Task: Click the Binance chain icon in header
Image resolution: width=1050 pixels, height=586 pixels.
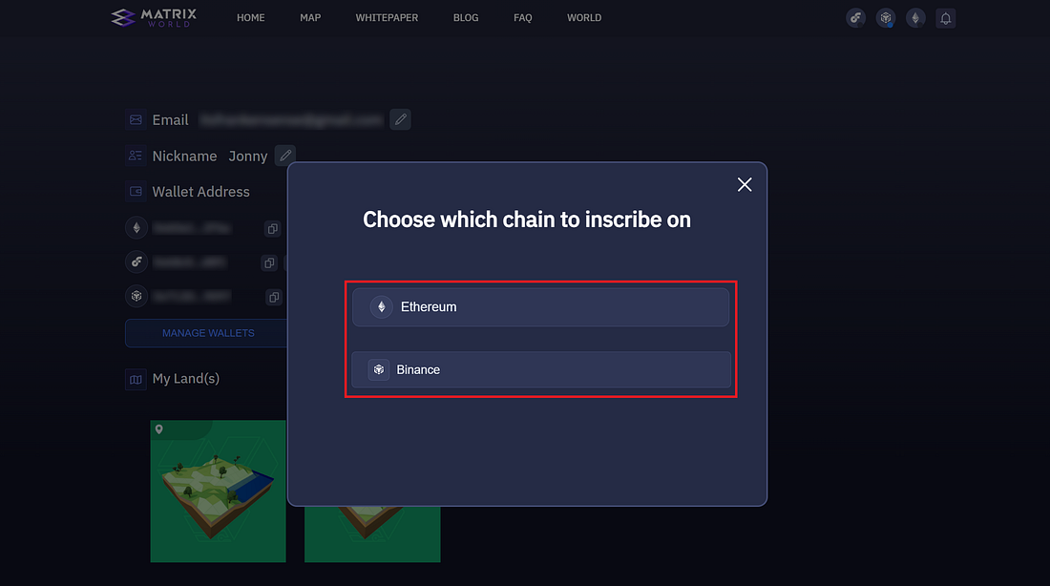Action: coord(886,18)
